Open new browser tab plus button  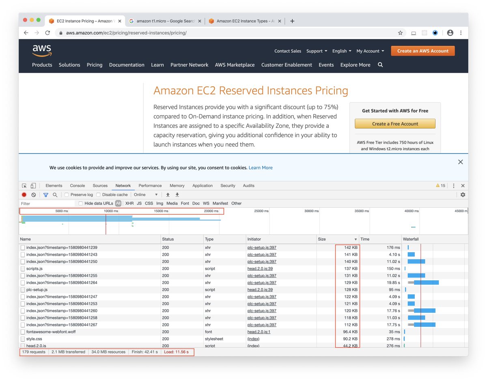292,21
